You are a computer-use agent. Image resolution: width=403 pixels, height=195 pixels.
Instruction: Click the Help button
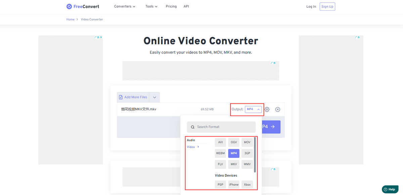tap(390, 189)
